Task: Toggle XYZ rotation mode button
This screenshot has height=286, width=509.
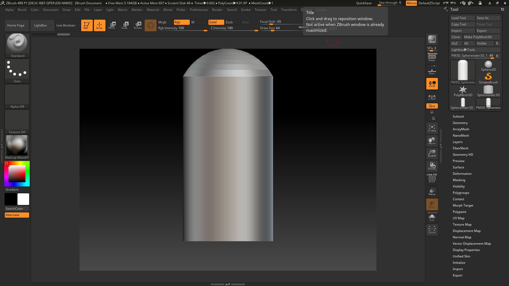Action: click(432, 106)
